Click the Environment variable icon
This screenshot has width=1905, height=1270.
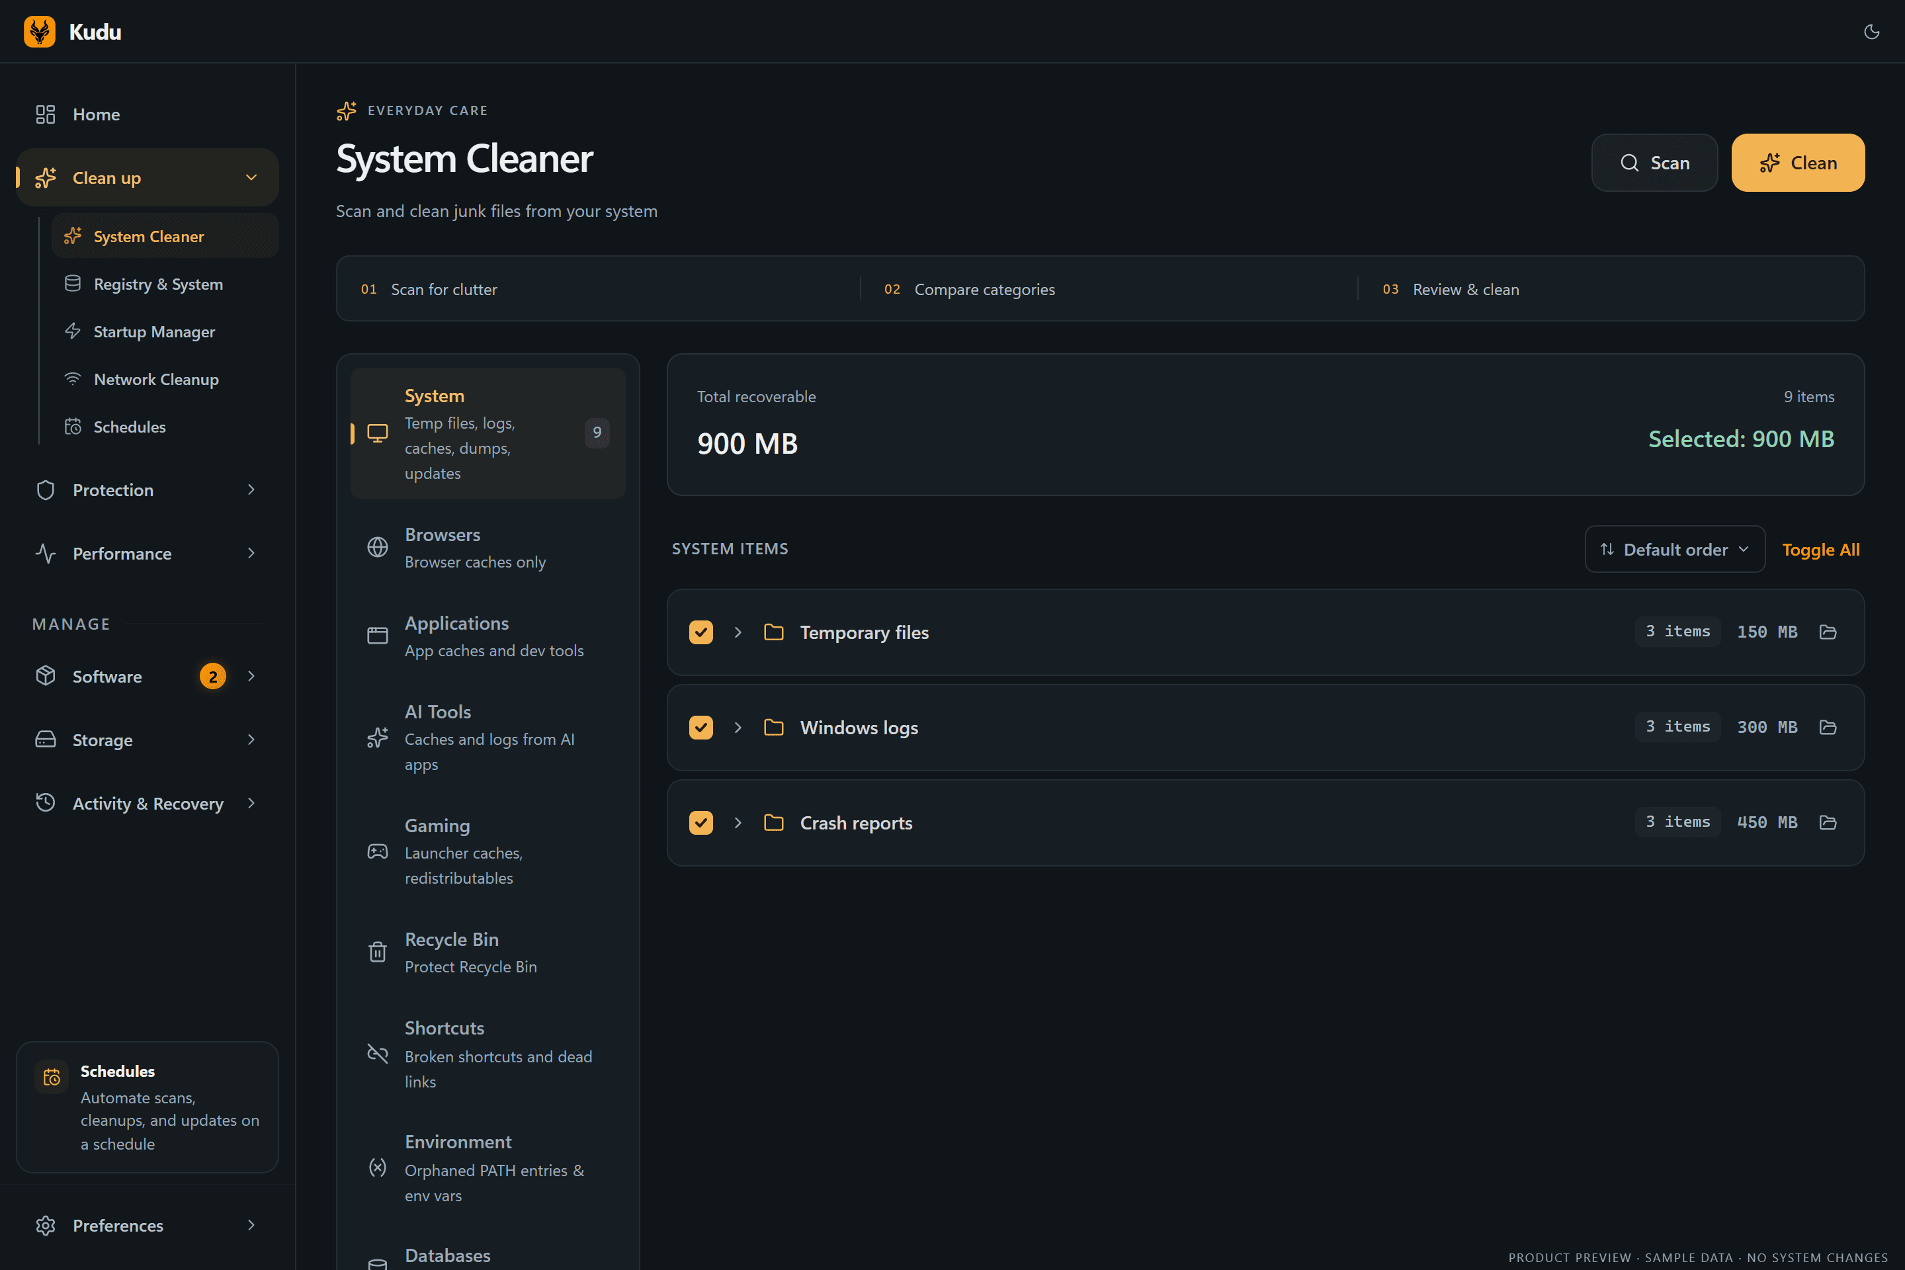pyautogui.click(x=378, y=1167)
